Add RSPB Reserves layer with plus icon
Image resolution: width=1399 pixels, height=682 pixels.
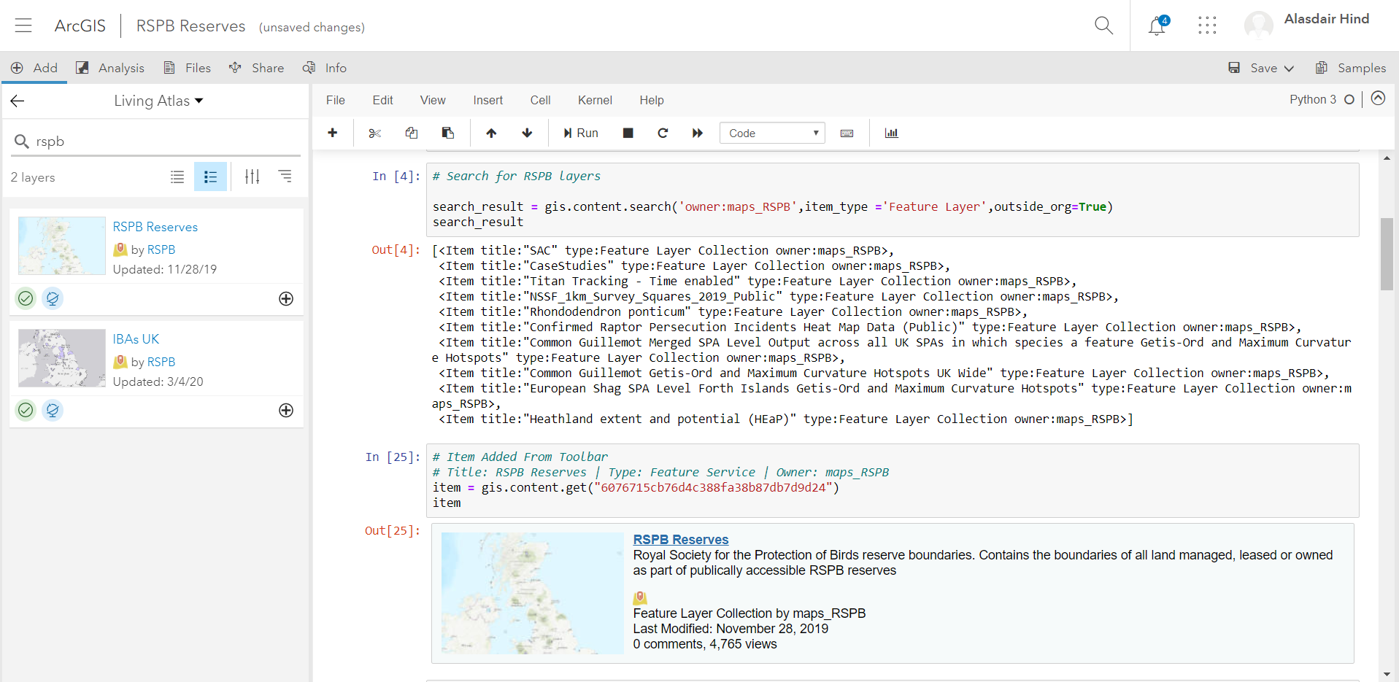286,298
